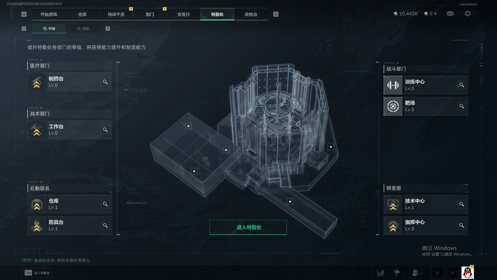
Task: Switch to the 升级 sub-tab
Action: click(x=49, y=29)
